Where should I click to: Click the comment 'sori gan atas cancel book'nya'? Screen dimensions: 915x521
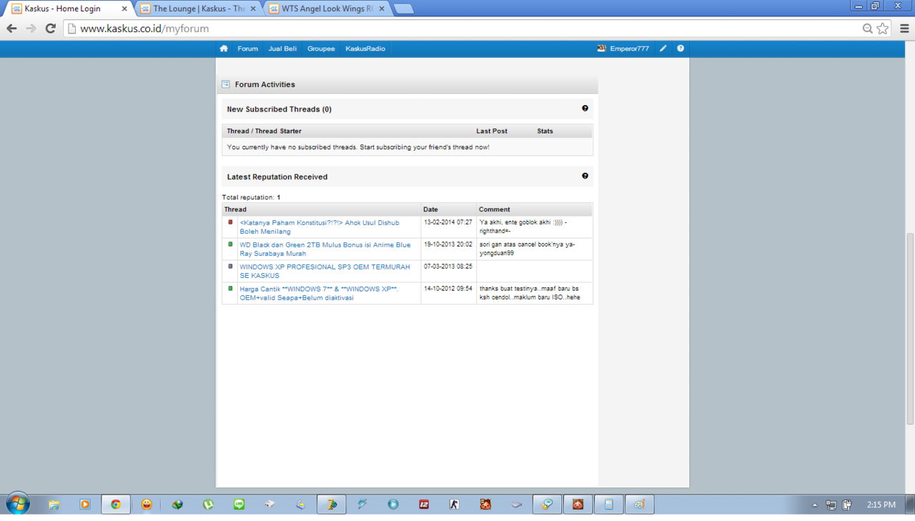527,249
